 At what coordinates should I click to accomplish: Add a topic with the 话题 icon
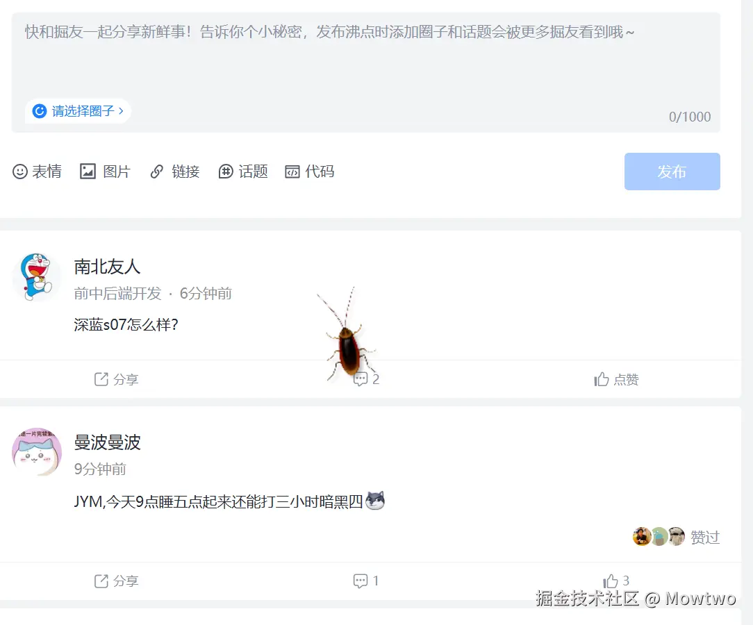(242, 172)
